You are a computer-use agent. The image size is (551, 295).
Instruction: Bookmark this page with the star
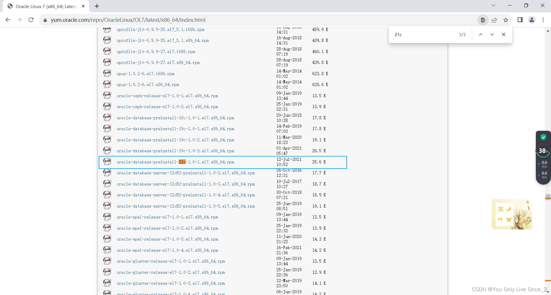click(506, 20)
